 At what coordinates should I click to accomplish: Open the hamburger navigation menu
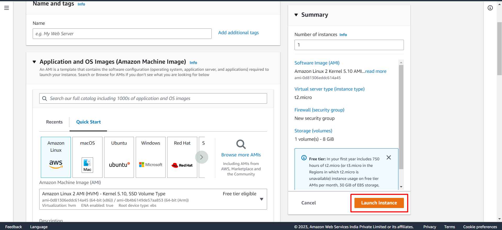click(x=7, y=8)
